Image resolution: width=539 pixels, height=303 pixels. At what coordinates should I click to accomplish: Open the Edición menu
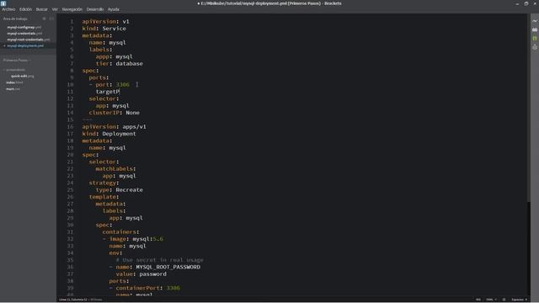[x=25, y=9]
